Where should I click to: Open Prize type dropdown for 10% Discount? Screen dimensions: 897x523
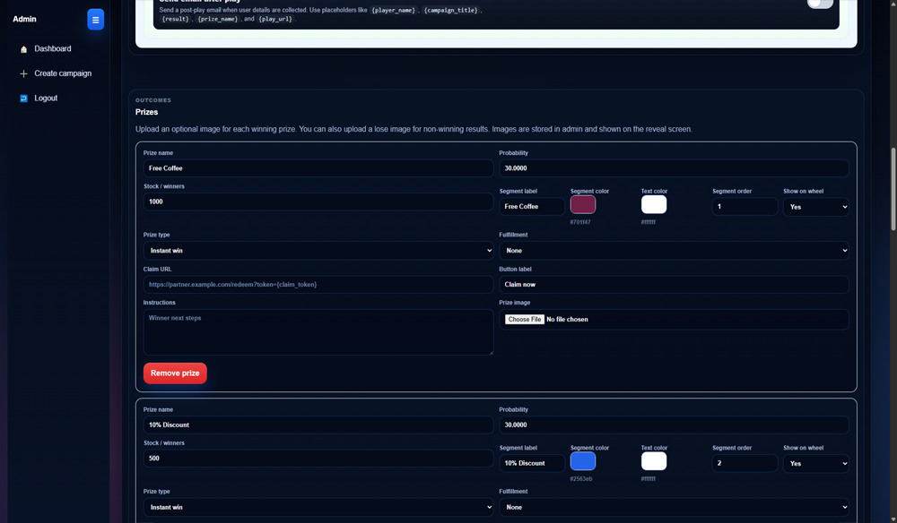pos(318,507)
